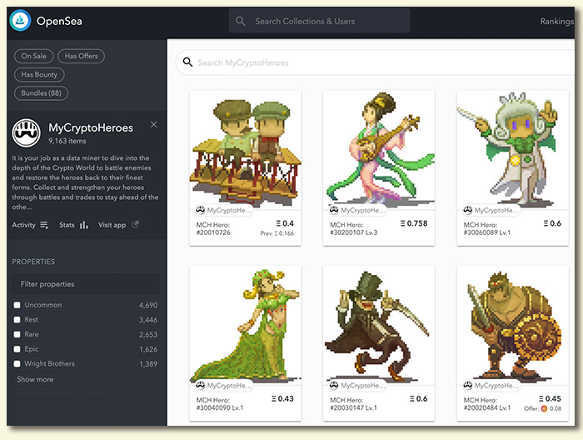Click collection badge on card #30200107

pyautogui.click(x=357, y=210)
